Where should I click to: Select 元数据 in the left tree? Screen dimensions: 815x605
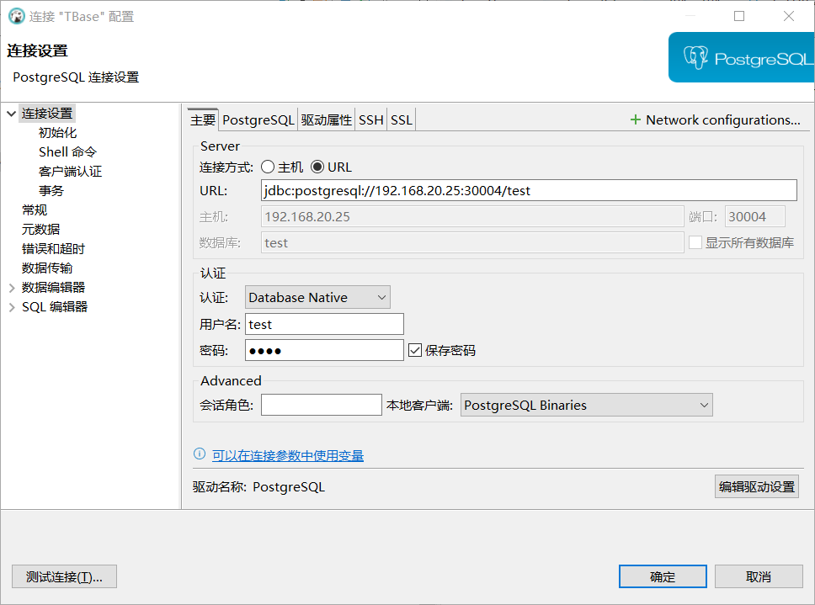[40, 229]
